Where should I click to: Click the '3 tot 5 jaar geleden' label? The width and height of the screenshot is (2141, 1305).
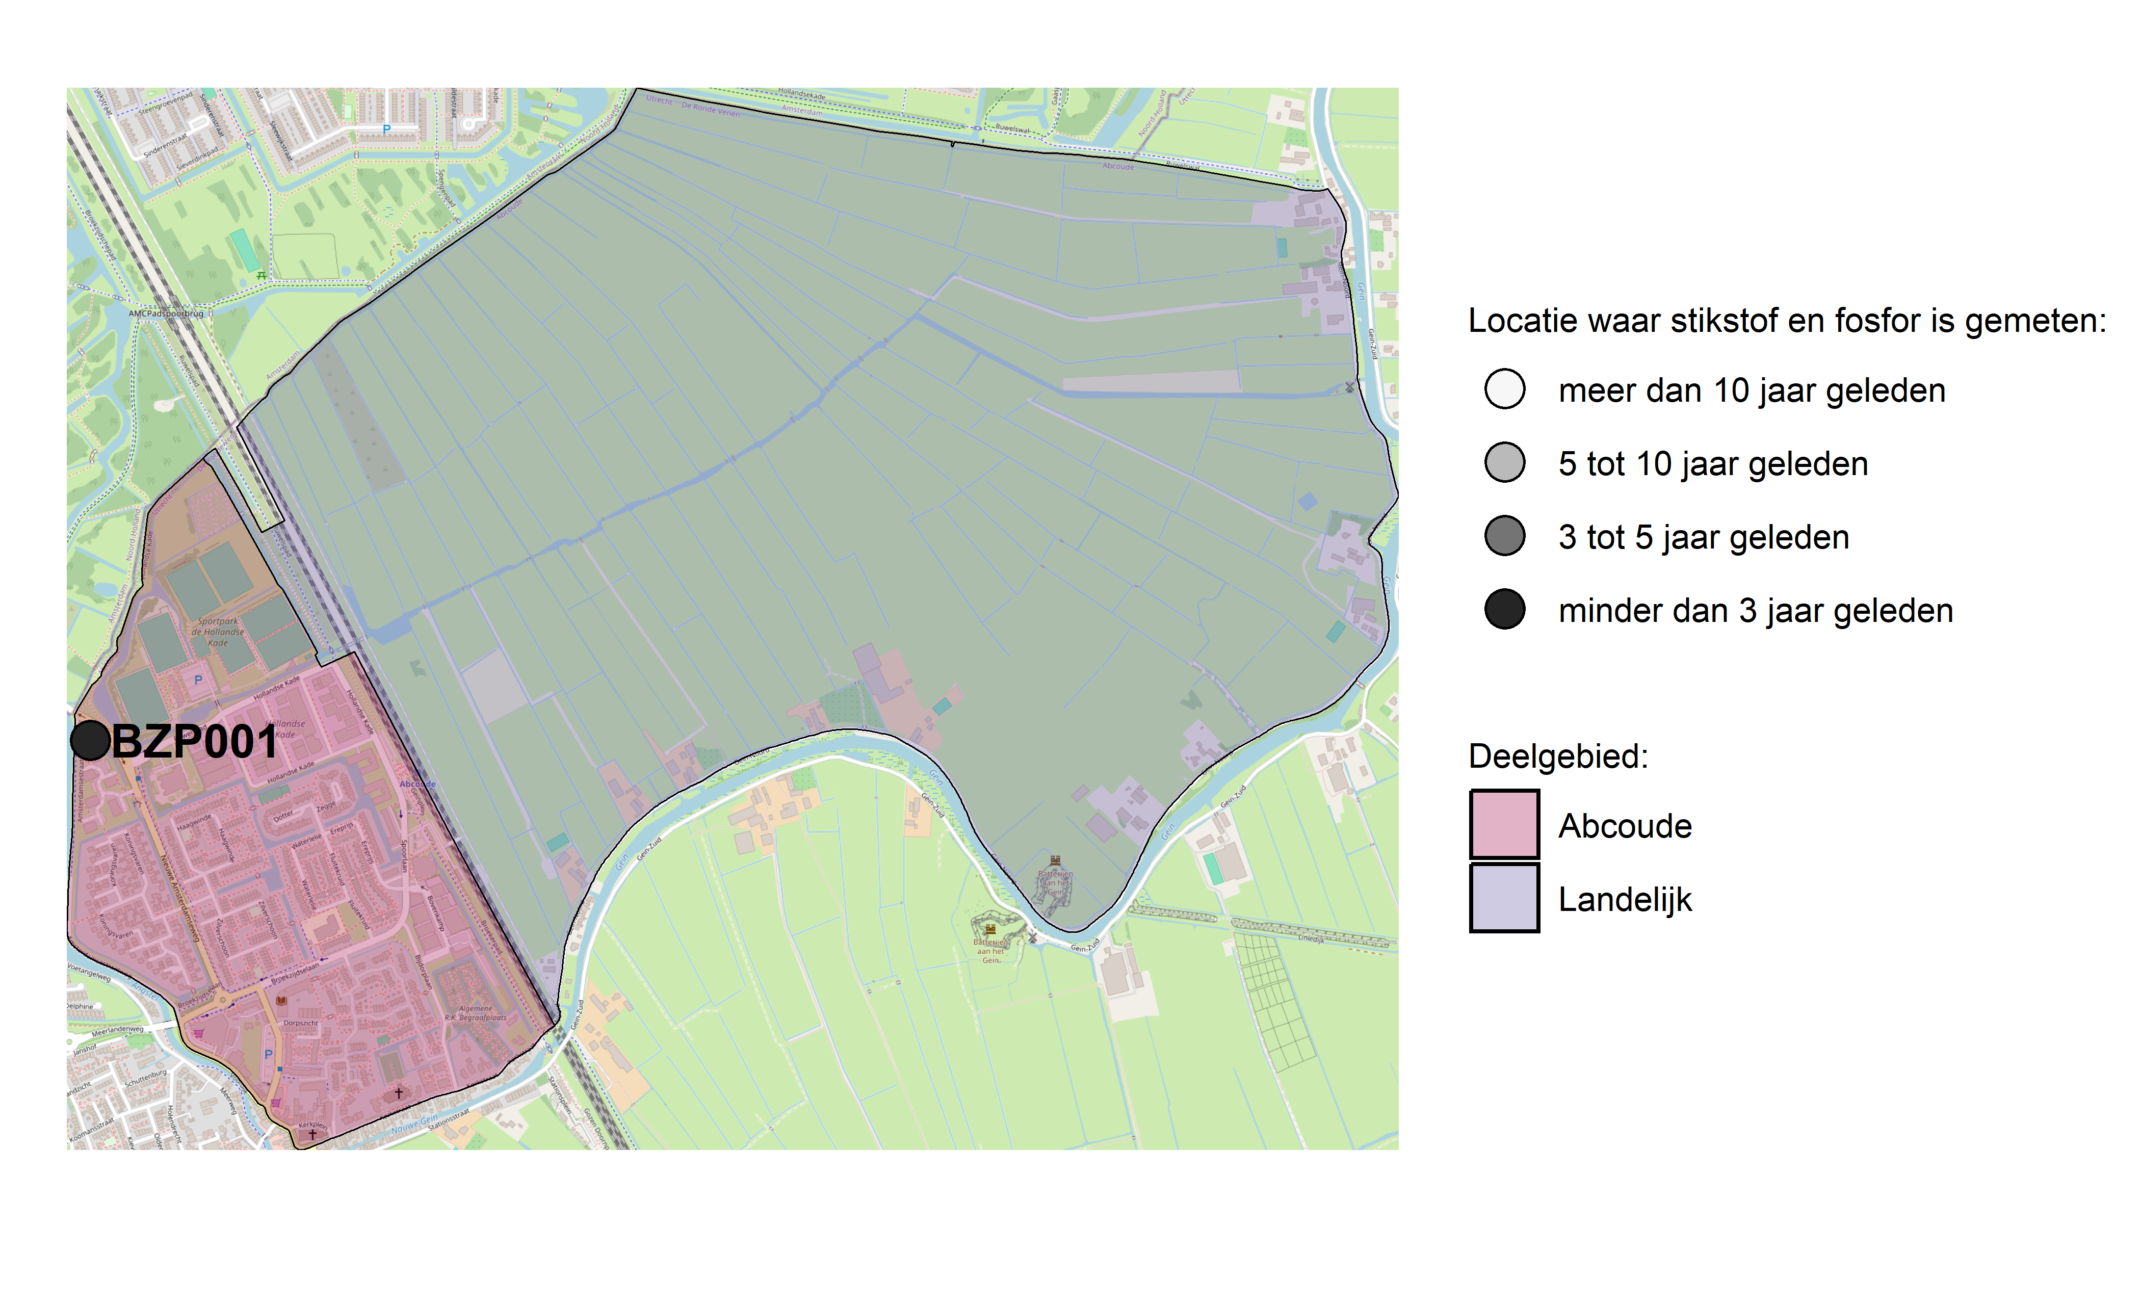tap(1703, 537)
